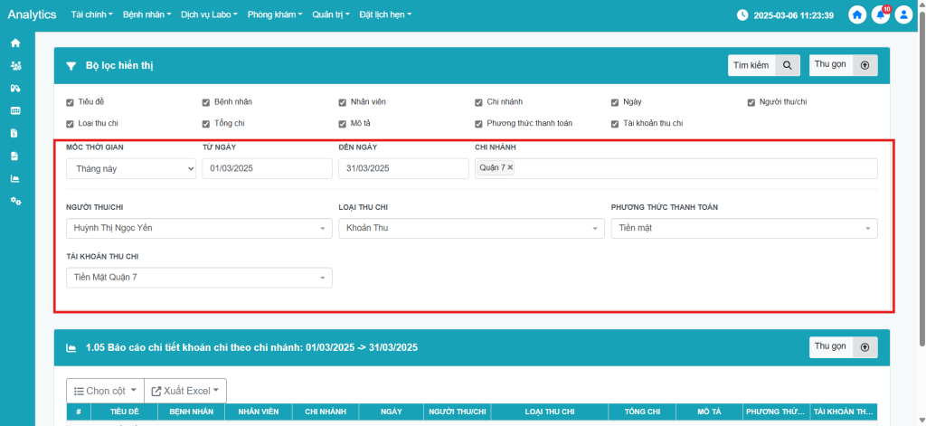This screenshot has width=926, height=426.
Task: Click the notification bell icon in header
Action: tap(880, 15)
